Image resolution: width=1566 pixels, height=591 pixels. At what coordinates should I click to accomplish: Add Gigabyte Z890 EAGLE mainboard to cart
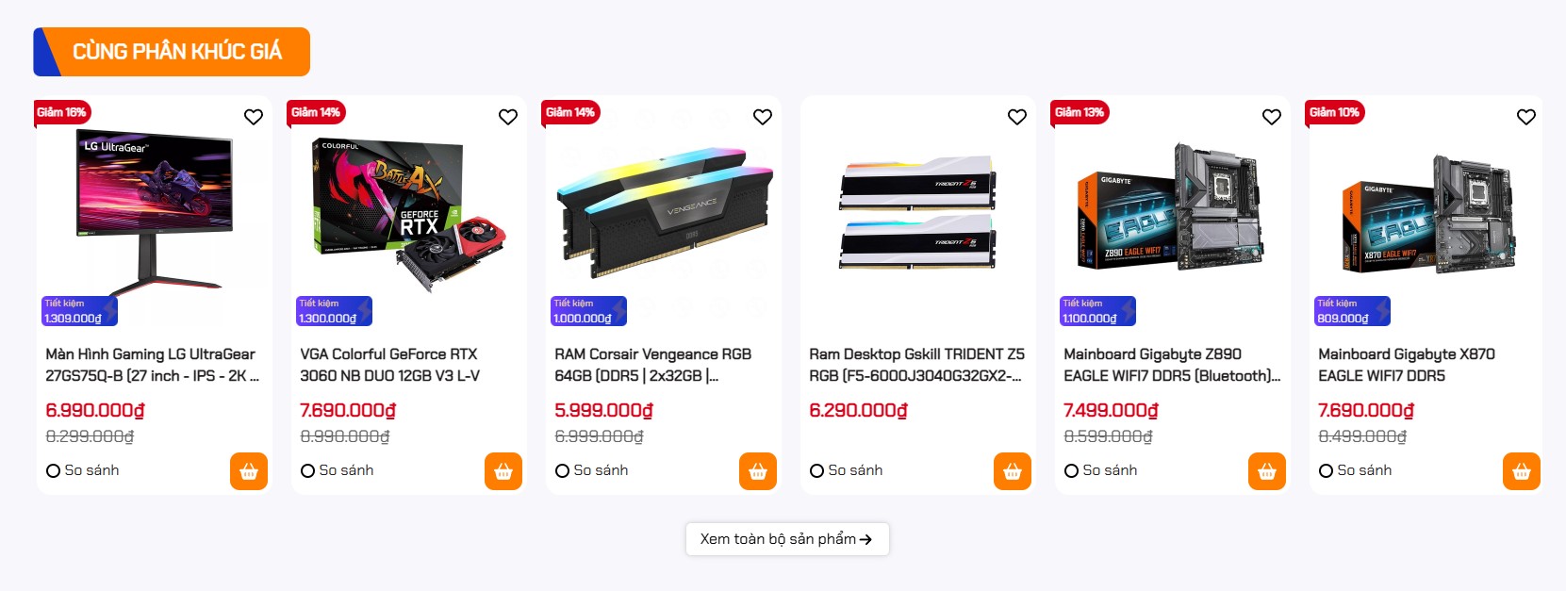coord(1267,471)
